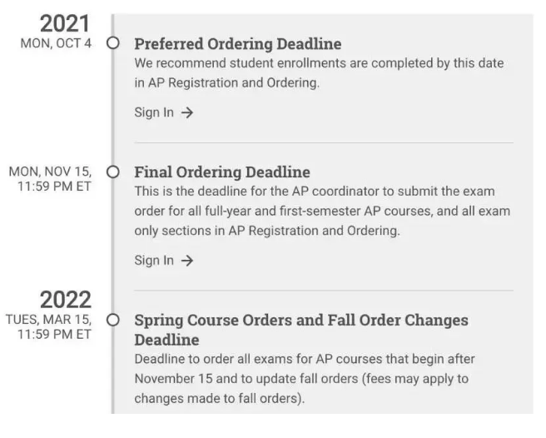
Task: Select the Mar 15 timeline circle marker
Action: [x=113, y=320]
